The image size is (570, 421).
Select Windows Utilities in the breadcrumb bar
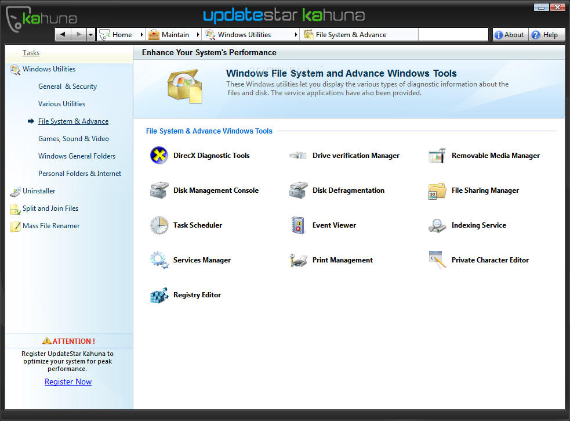pyautogui.click(x=244, y=35)
